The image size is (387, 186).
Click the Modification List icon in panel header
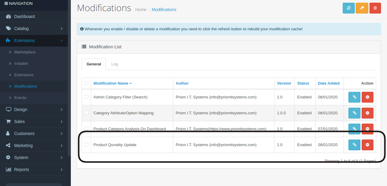84,47
